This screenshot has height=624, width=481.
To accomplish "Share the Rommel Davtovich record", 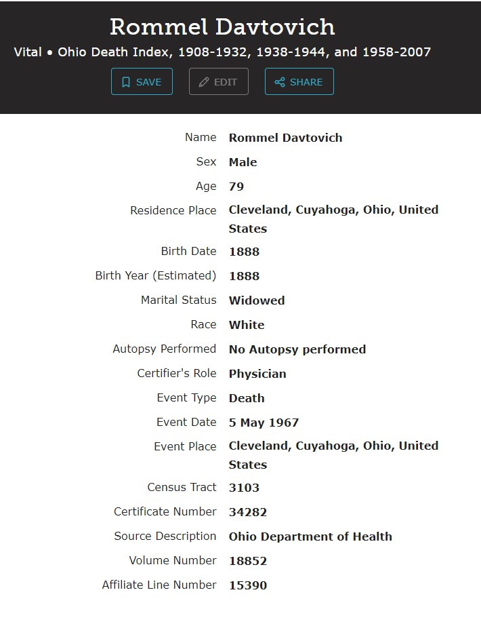I will point(299,81).
